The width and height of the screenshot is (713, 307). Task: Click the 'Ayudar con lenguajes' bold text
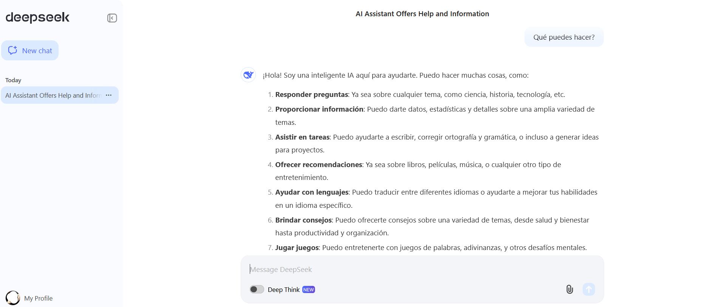[x=312, y=192]
